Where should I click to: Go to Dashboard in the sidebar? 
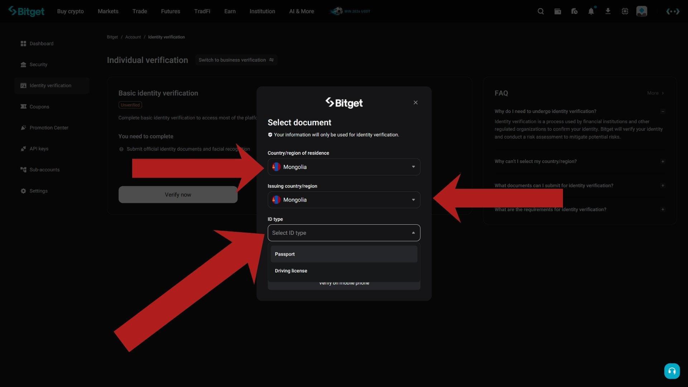click(42, 44)
